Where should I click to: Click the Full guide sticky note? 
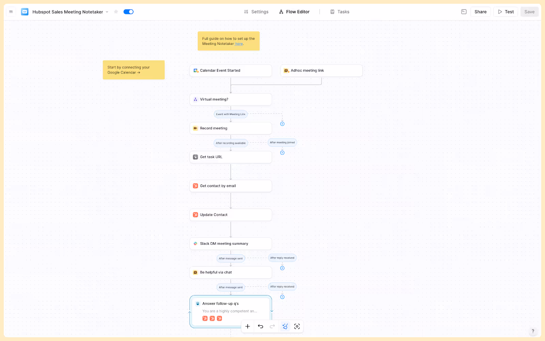[229, 41]
